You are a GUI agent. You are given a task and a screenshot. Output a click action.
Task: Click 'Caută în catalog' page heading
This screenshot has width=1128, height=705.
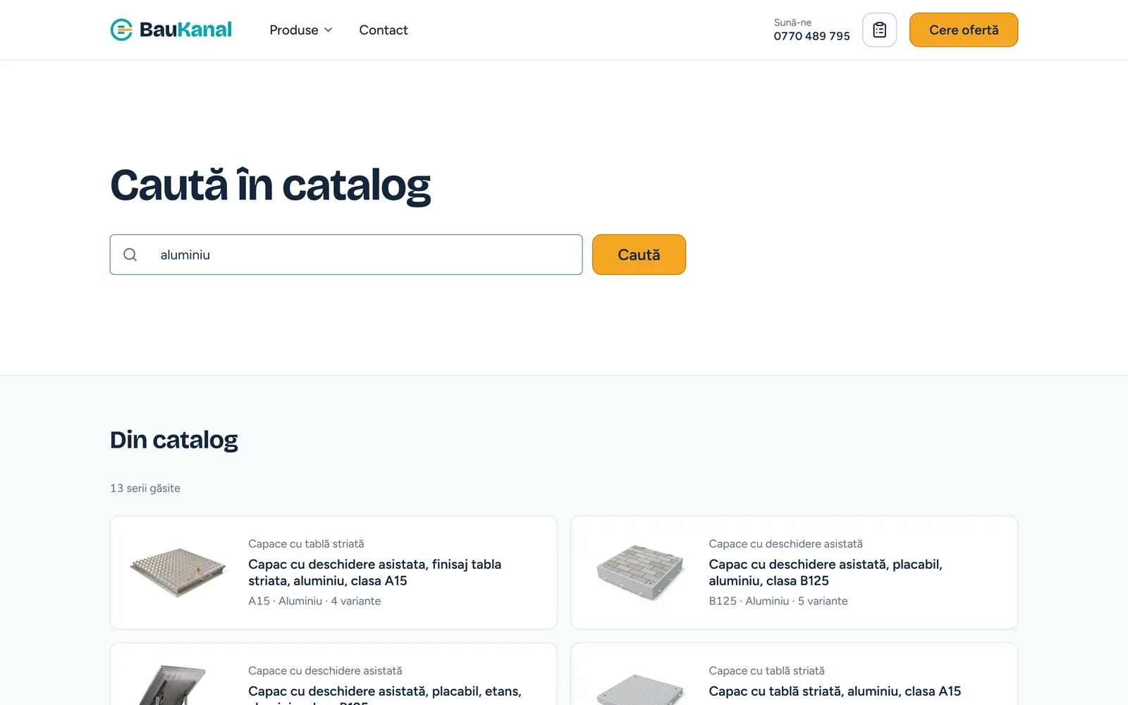[271, 185]
